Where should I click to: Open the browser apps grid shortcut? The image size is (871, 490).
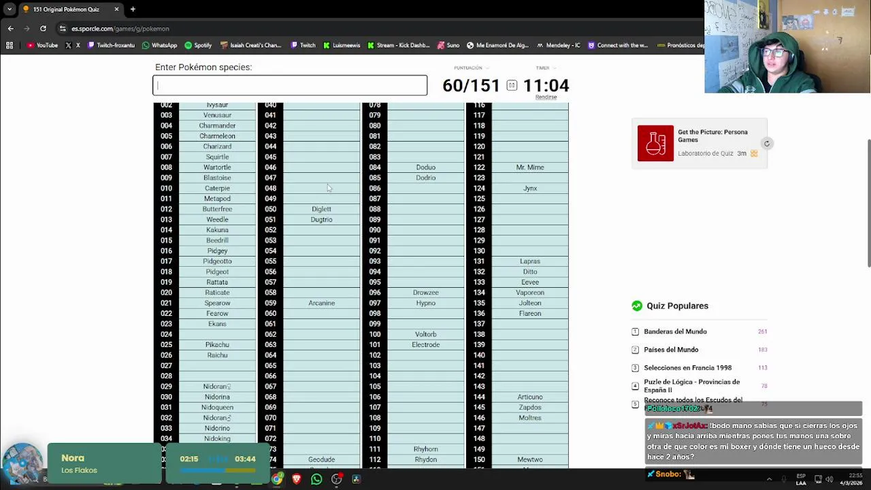[x=10, y=46]
